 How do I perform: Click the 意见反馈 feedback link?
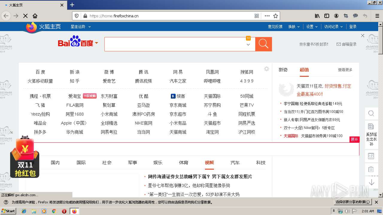[x=275, y=27]
